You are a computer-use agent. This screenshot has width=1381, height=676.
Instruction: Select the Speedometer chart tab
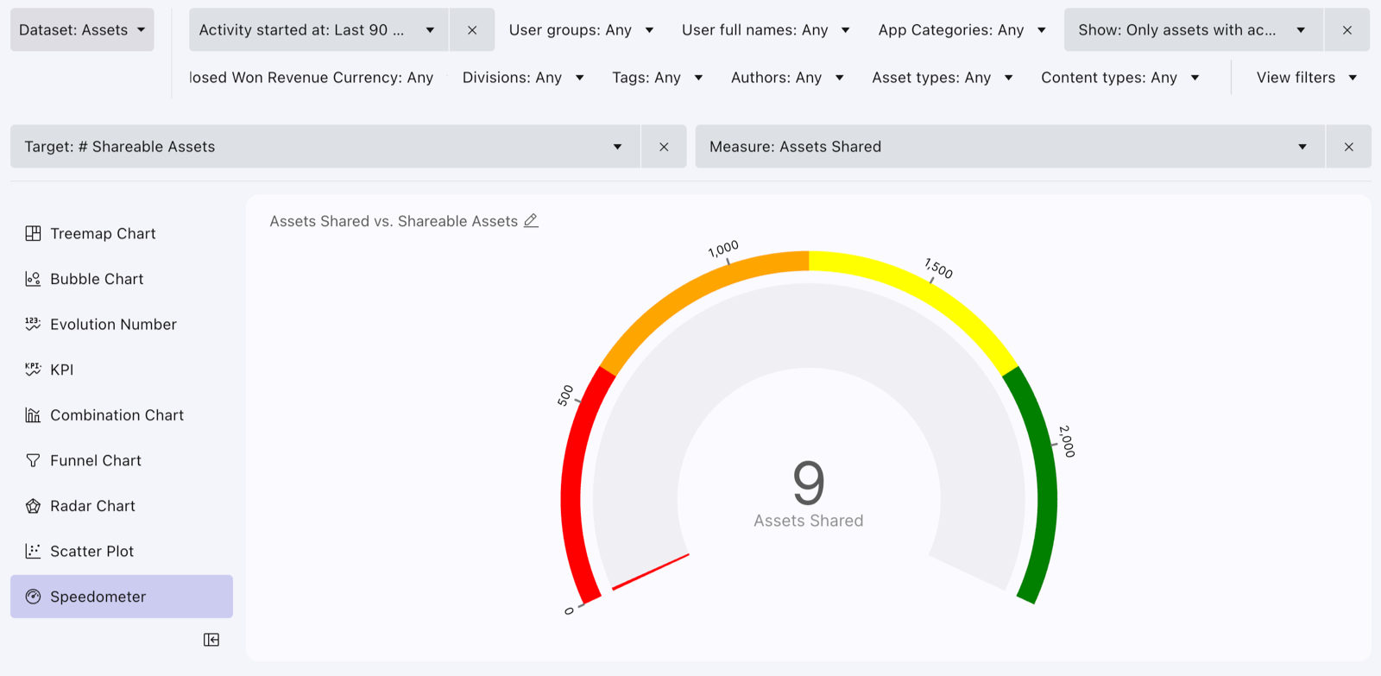(122, 597)
